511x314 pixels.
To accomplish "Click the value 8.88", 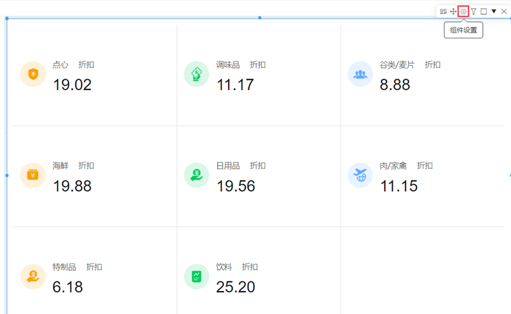I will pyautogui.click(x=395, y=85).
